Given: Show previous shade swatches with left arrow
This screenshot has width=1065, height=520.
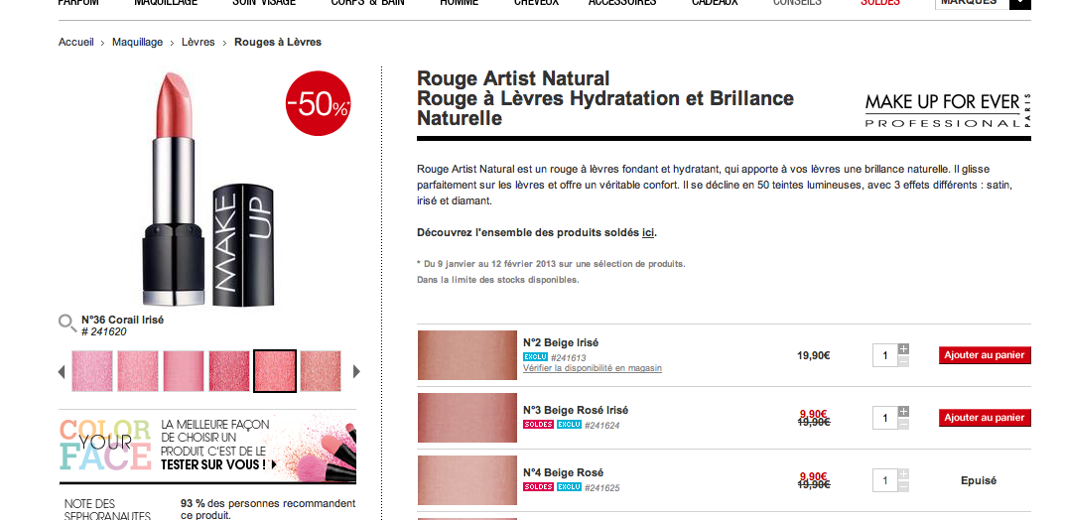Looking at the screenshot, I should 62,371.
